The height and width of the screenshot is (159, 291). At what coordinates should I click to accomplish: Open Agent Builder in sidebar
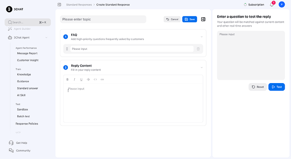(x=22, y=29)
